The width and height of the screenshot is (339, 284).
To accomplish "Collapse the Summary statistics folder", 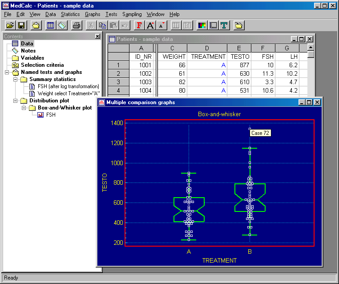I will [16, 79].
